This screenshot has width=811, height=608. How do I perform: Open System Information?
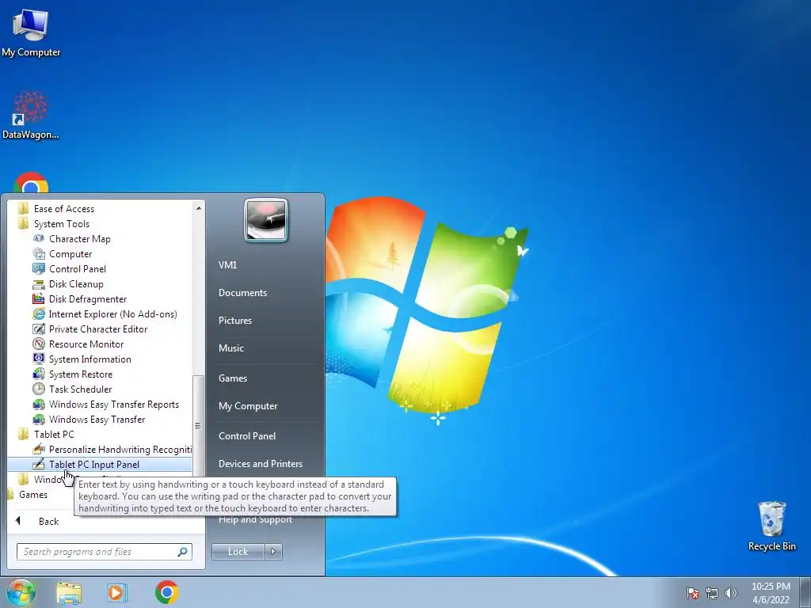click(x=90, y=359)
